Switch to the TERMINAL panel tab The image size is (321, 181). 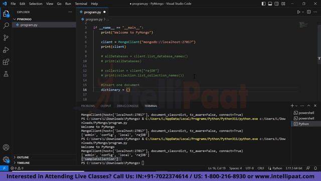151,106
